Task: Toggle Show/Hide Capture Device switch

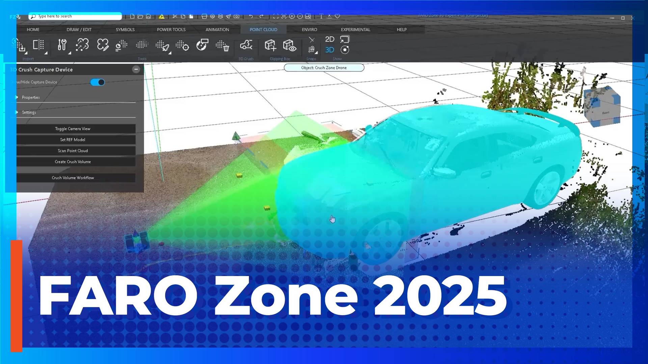Action: click(x=97, y=82)
